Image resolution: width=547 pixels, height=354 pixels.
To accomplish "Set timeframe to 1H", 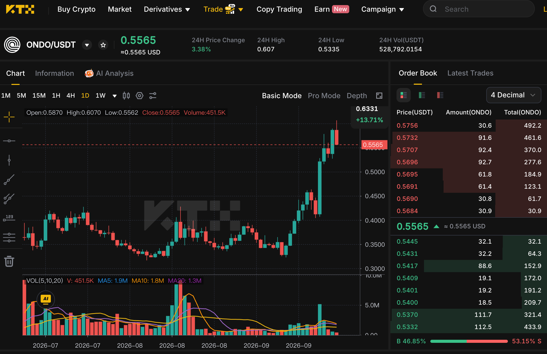I will coord(56,96).
